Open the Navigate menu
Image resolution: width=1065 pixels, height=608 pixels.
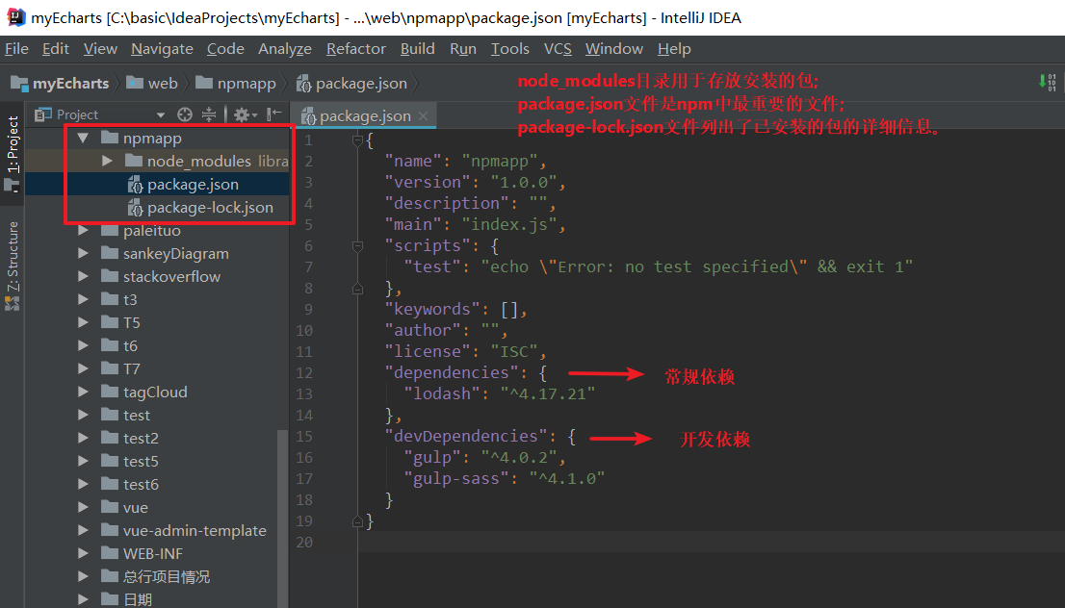[162, 49]
